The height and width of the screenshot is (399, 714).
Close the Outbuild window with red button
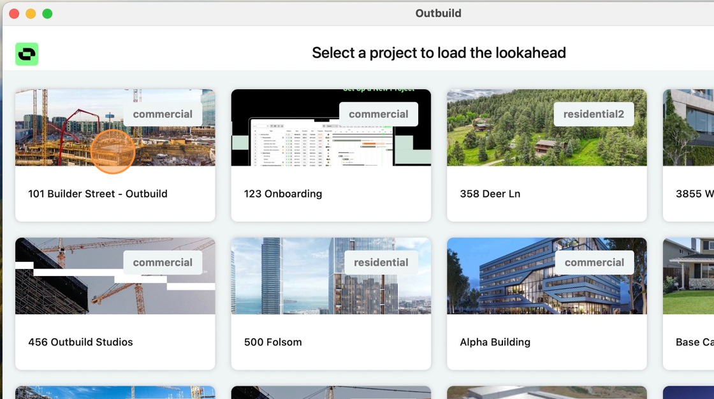tap(14, 13)
